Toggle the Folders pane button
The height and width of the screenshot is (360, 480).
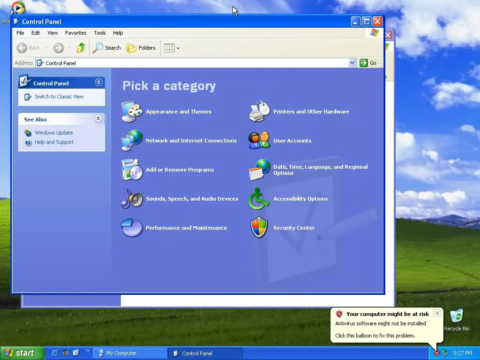(x=141, y=48)
